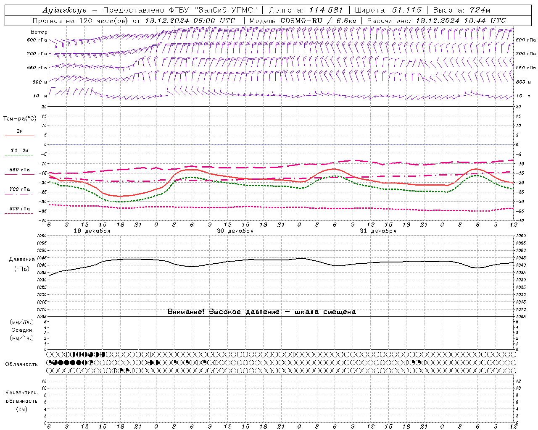
Task: Select the '500 м' wind level label
Action: point(39,82)
